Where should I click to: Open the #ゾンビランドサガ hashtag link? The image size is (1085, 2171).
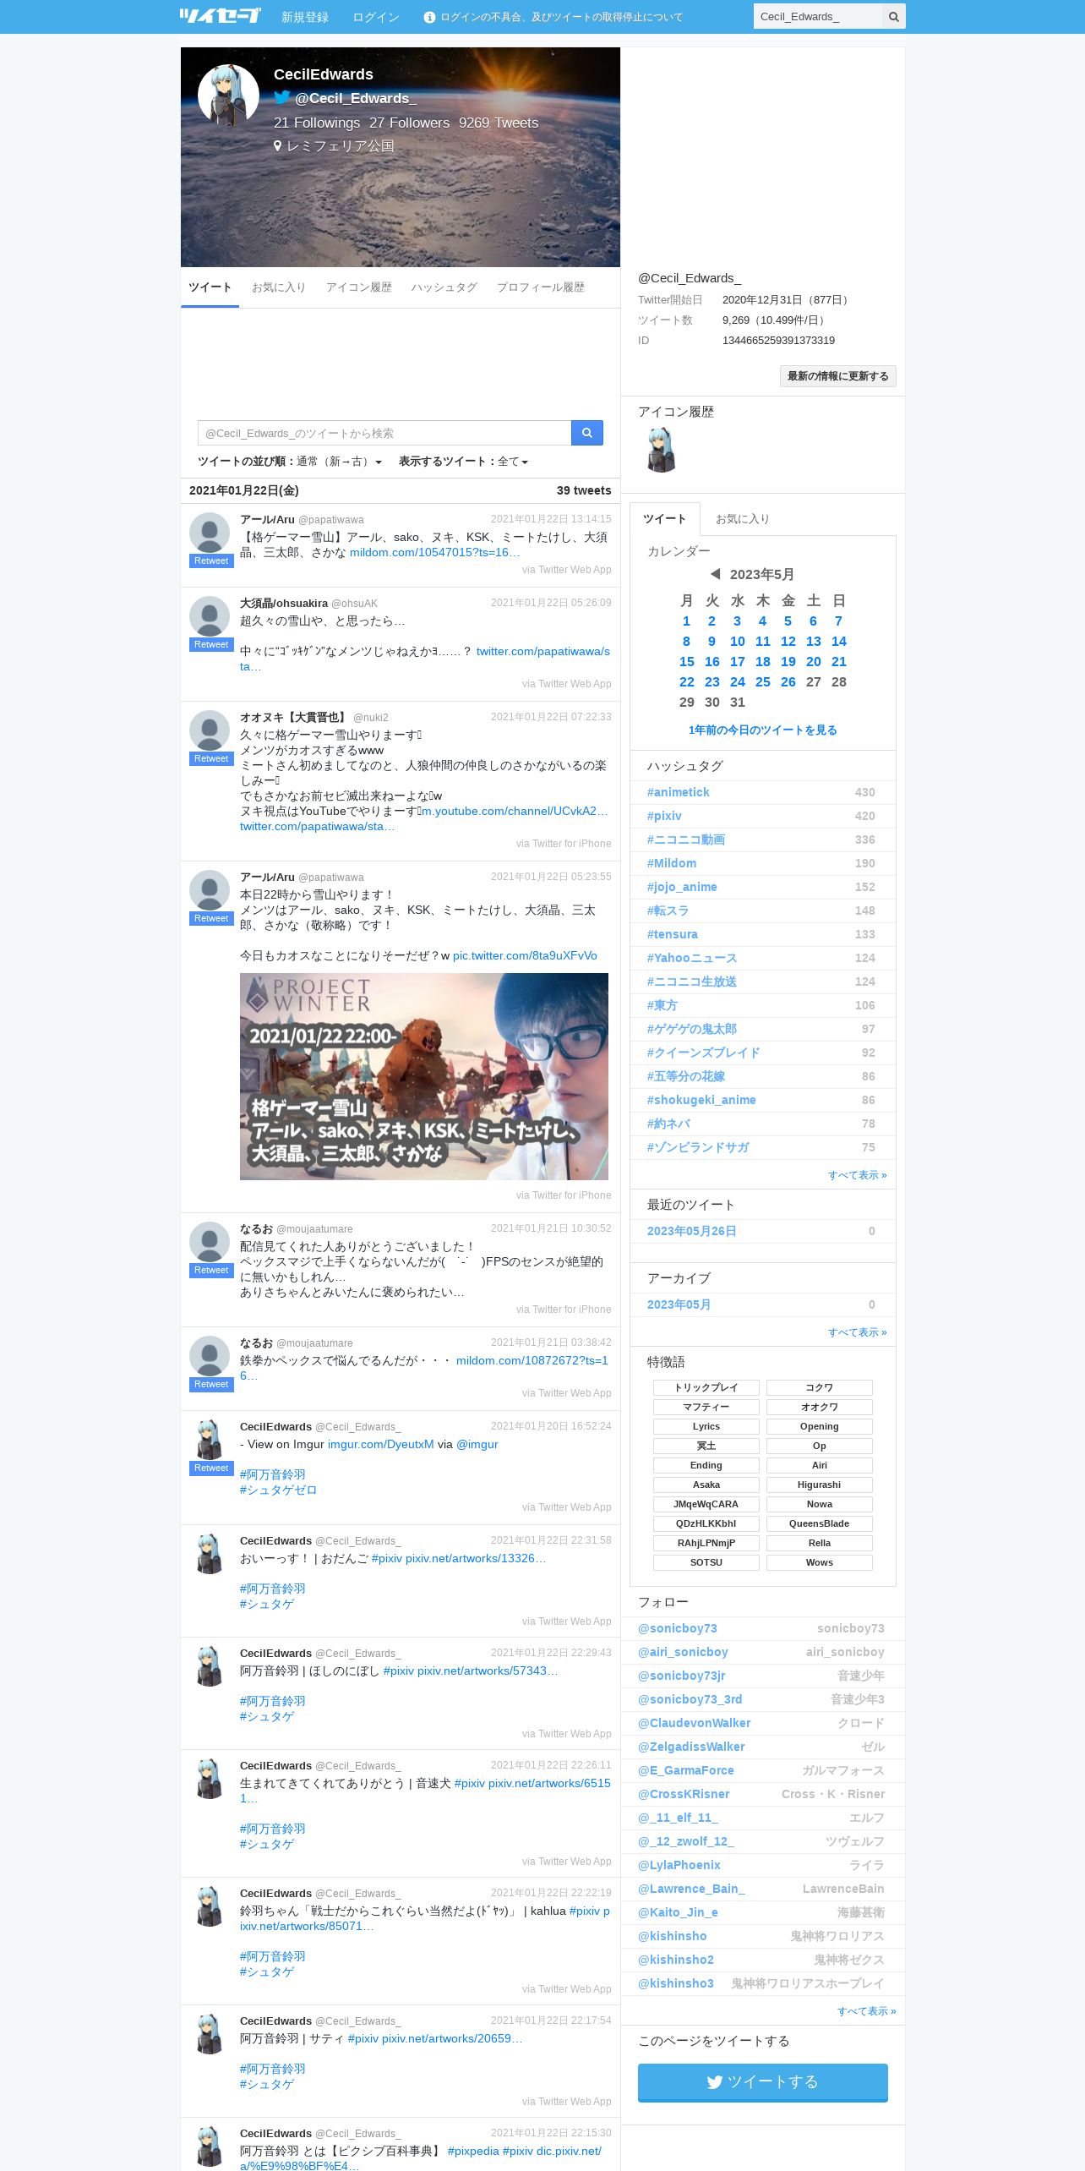click(698, 1147)
